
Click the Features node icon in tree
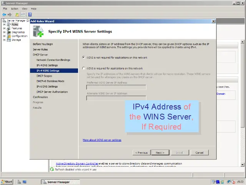click(9, 28)
